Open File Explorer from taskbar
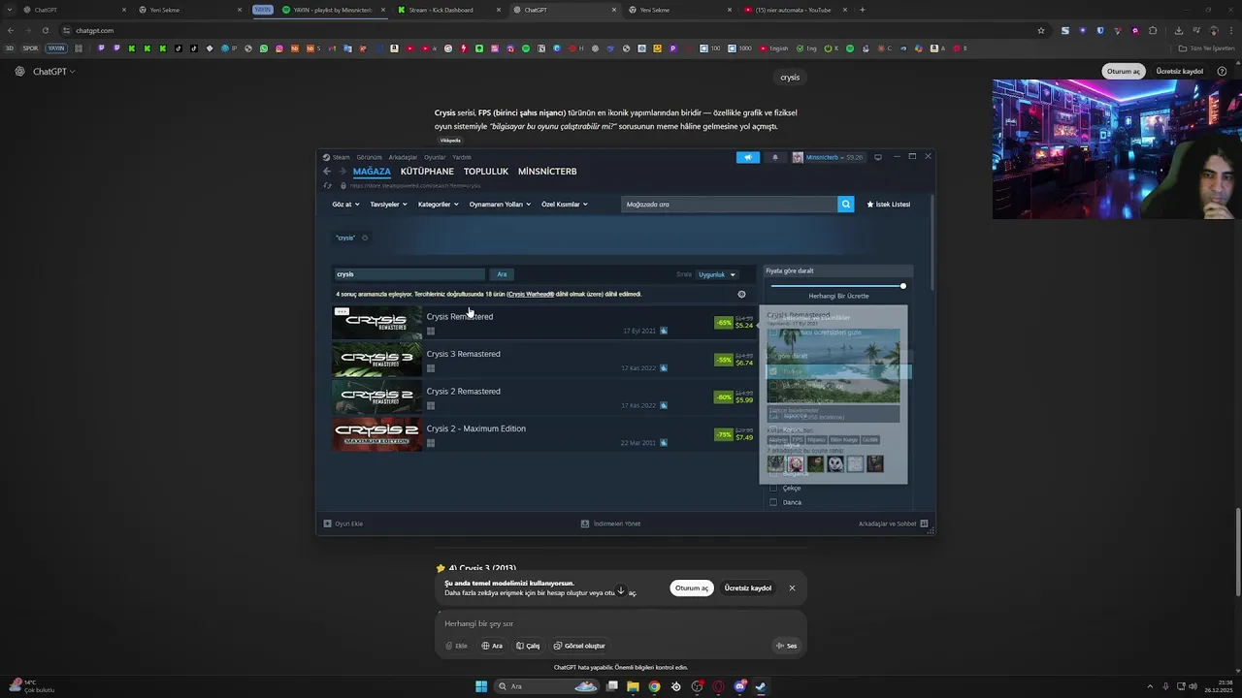1242x698 pixels. click(633, 686)
